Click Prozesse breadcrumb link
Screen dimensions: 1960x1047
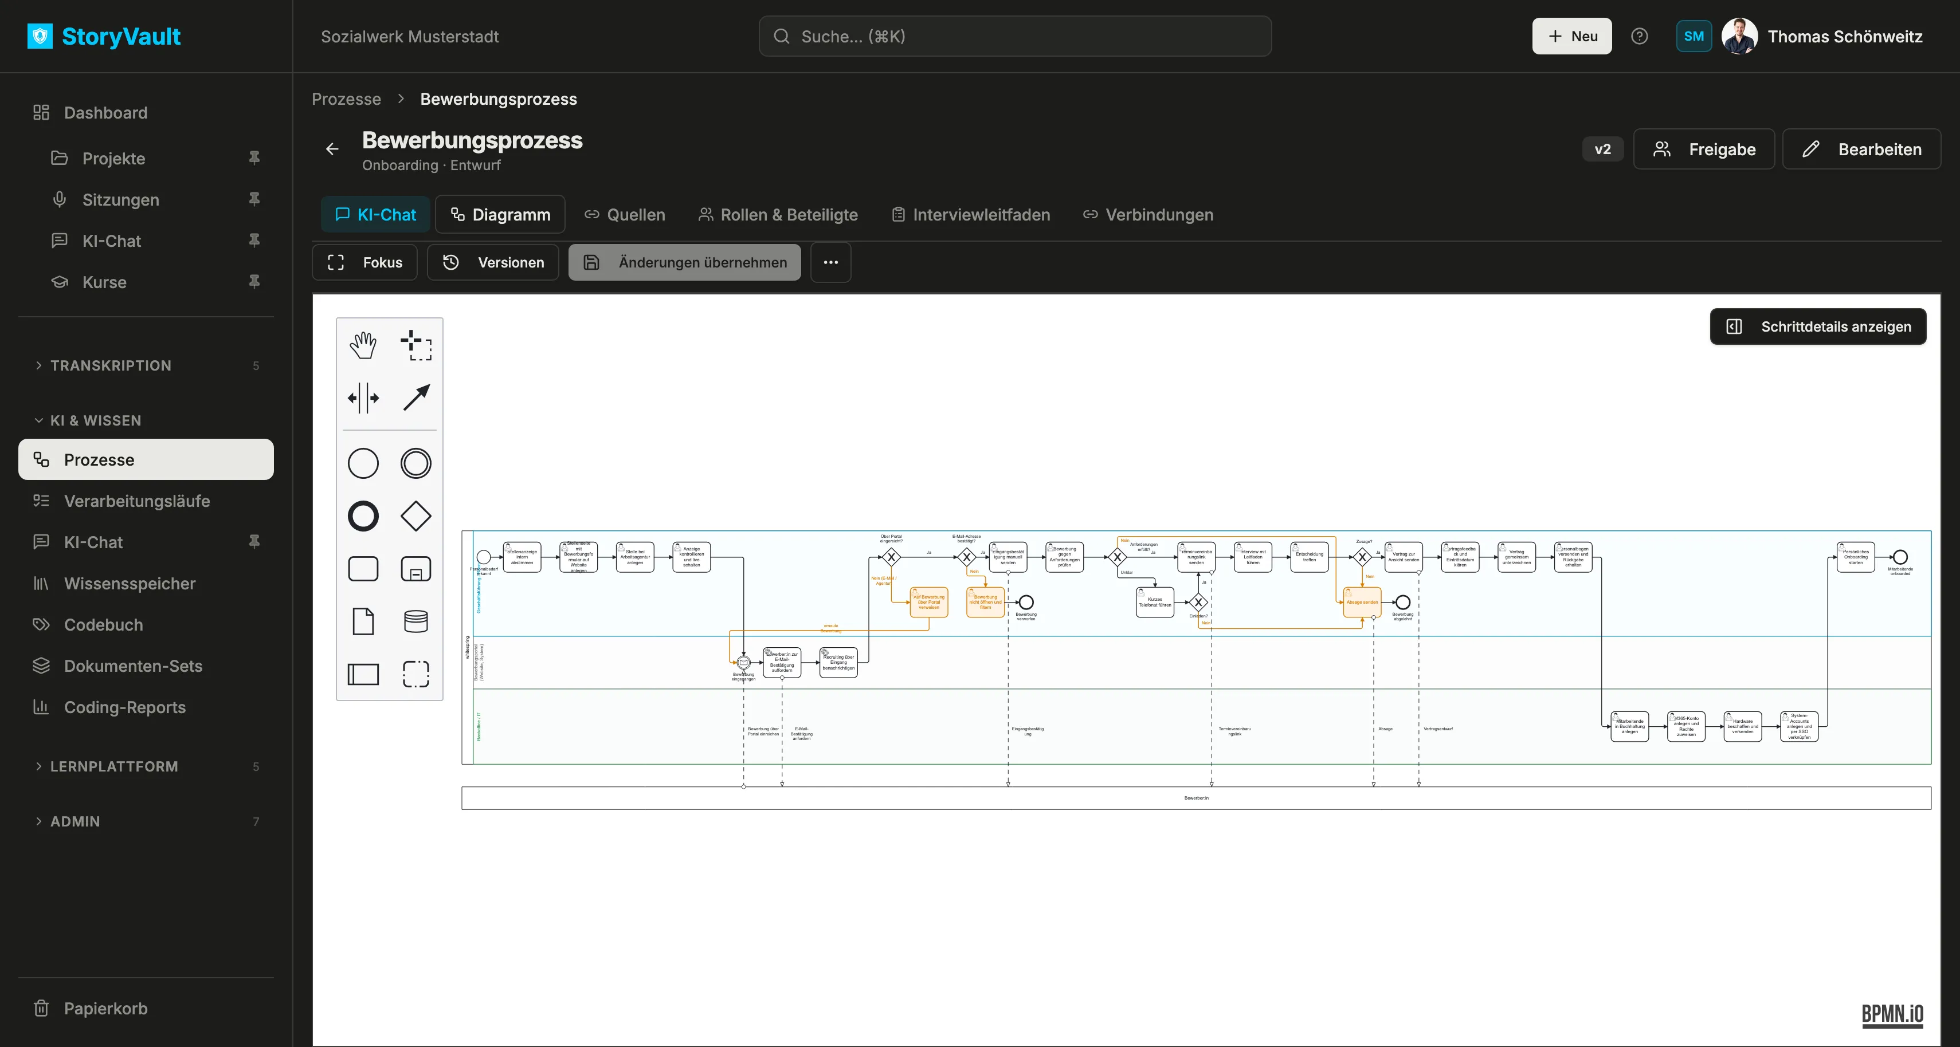click(346, 99)
